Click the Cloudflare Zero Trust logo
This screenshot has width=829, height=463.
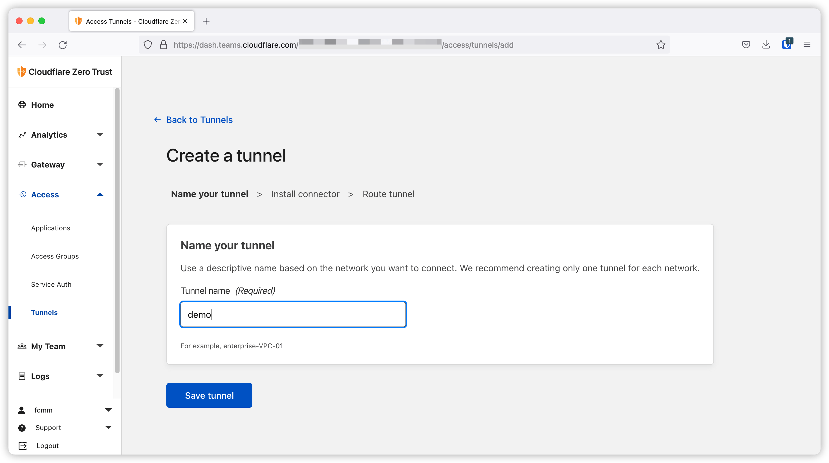pos(21,71)
